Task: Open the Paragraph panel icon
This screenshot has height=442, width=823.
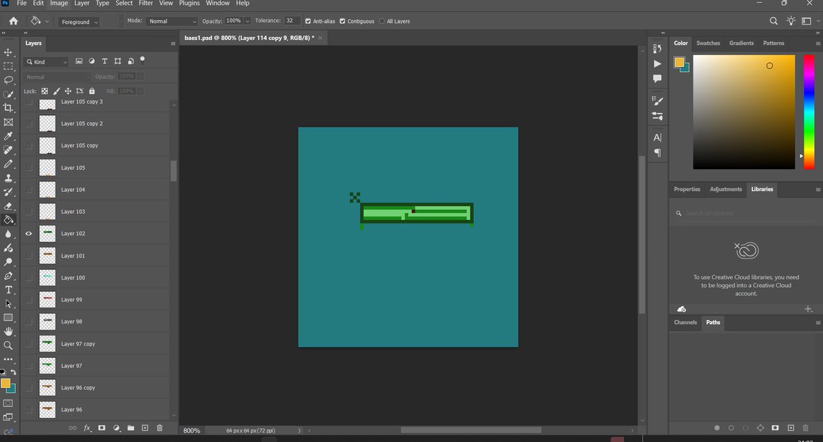Action: pyautogui.click(x=658, y=152)
